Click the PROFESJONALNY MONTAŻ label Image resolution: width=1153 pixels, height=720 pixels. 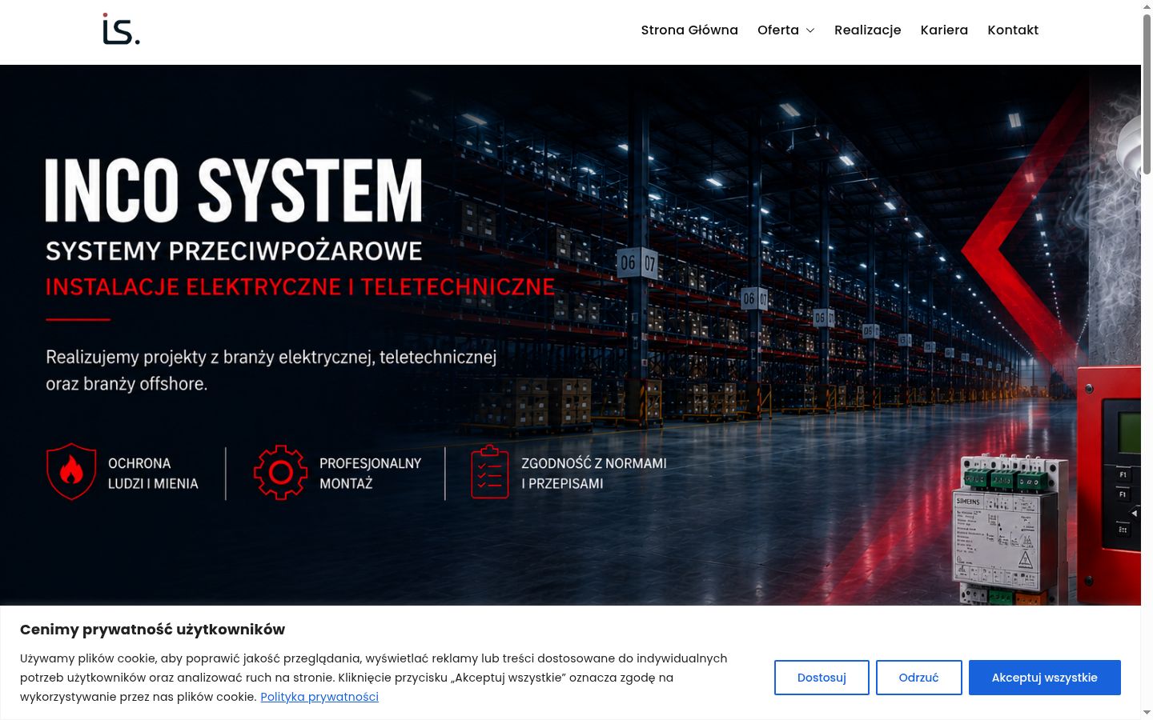370,474
